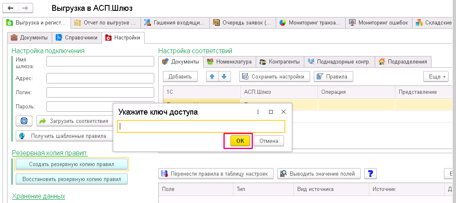
Task: Click the Поле column header
Action: click(x=196, y=189)
